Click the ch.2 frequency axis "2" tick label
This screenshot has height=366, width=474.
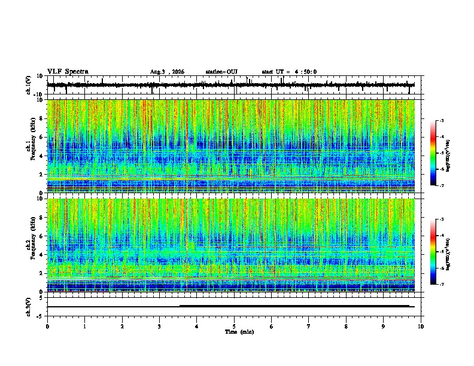tap(41, 273)
